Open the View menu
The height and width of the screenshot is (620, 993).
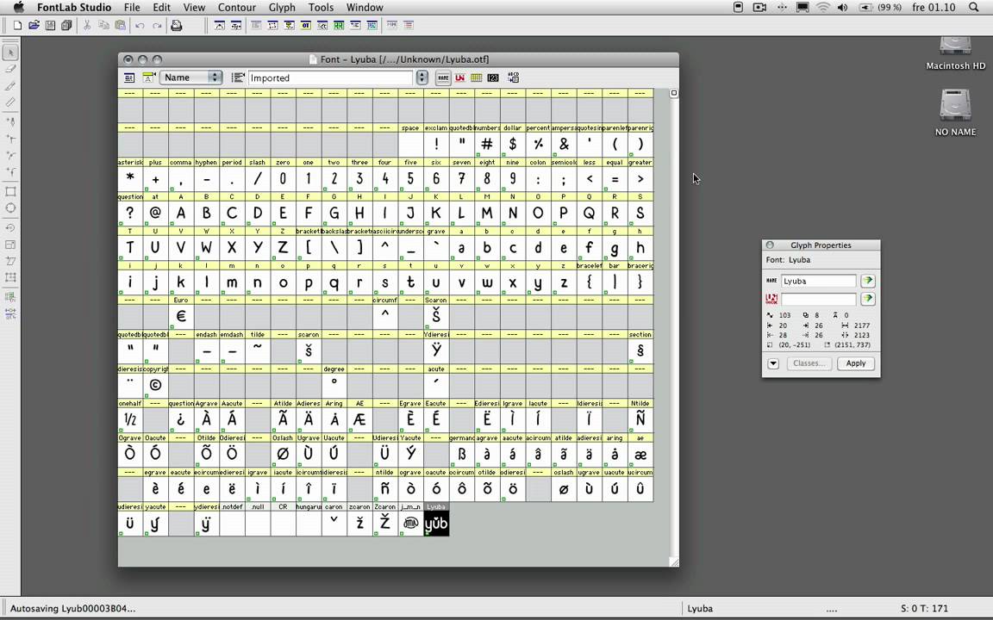coord(194,8)
